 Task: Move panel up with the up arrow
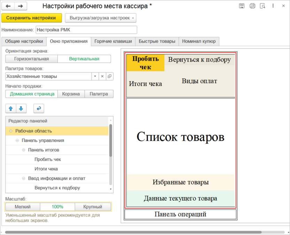[11, 109]
